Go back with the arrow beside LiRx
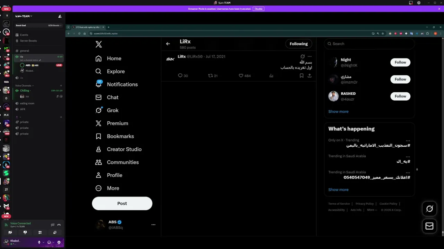Screen dimensions: 444x249 tap(168, 44)
